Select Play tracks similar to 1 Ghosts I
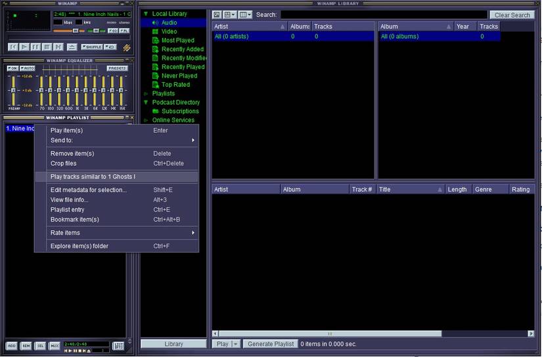 pyautogui.click(x=117, y=177)
